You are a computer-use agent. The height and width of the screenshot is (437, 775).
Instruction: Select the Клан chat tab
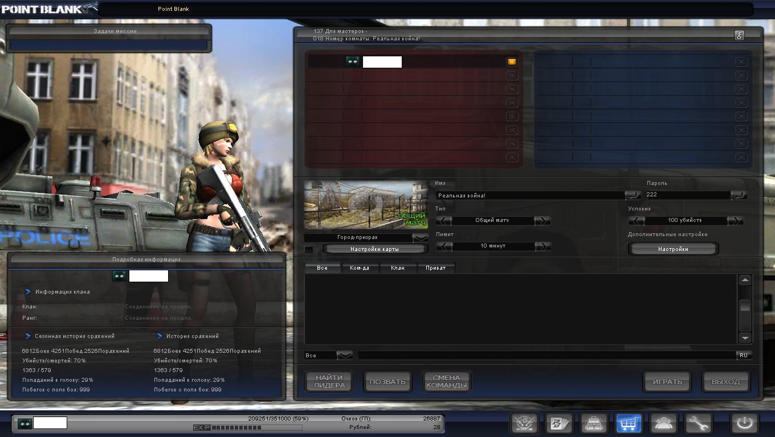pos(398,268)
